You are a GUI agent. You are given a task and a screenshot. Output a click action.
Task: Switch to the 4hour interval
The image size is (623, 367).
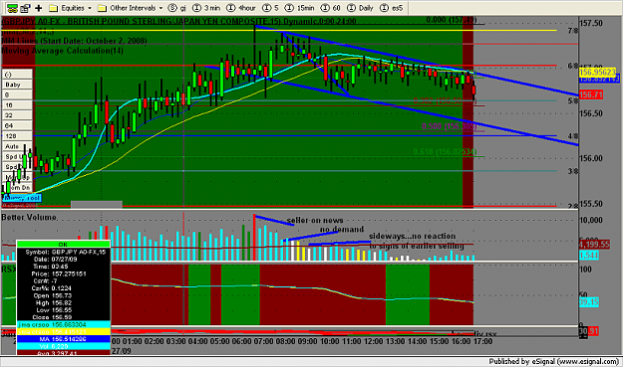pyautogui.click(x=241, y=8)
